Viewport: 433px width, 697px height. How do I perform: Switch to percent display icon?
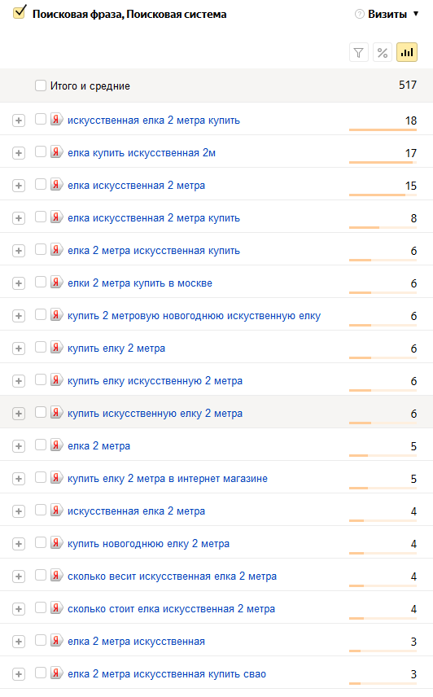pyautogui.click(x=383, y=52)
